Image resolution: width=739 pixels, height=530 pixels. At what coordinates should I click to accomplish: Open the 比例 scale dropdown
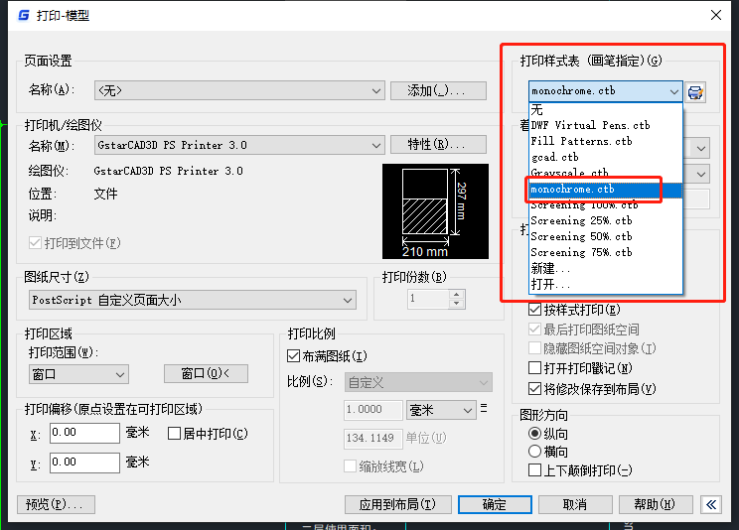tap(418, 382)
